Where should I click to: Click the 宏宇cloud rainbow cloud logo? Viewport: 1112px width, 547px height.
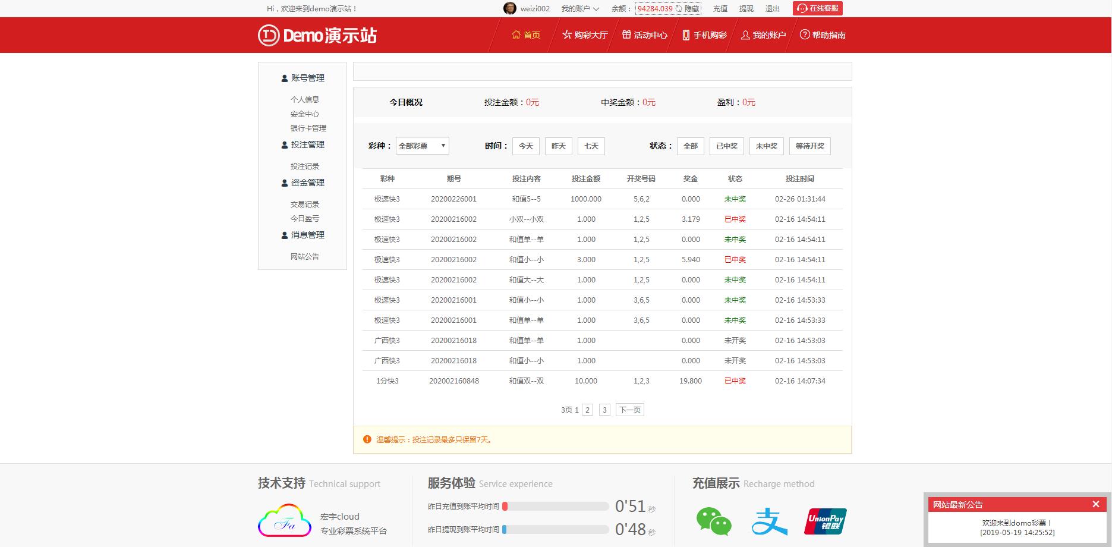point(285,520)
